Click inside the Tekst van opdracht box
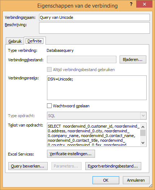 (x=94, y=135)
